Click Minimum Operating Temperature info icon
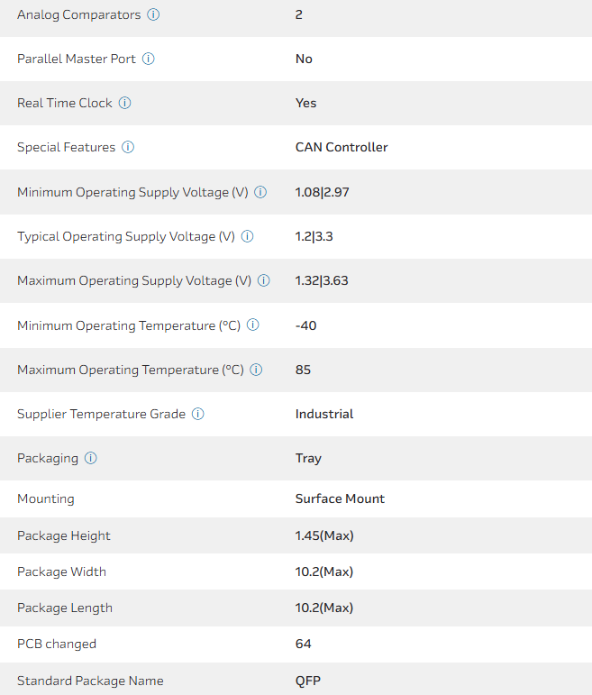The height and width of the screenshot is (695, 592). tap(253, 325)
